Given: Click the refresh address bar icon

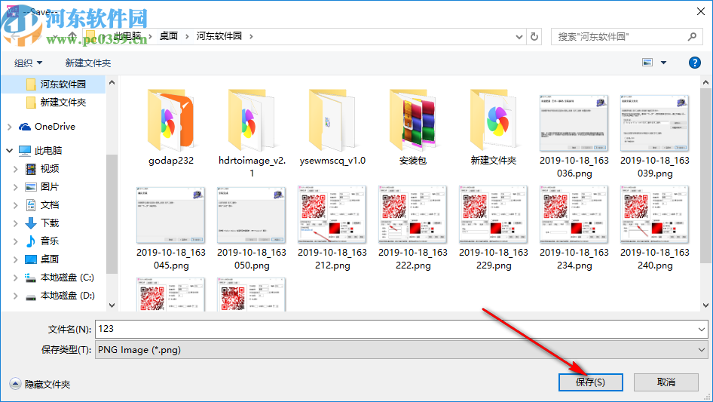Looking at the screenshot, I should (534, 36).
